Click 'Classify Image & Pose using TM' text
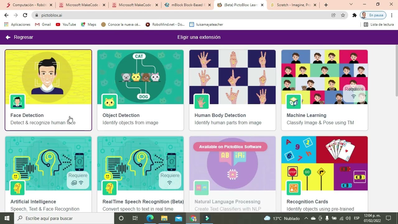 320,123
